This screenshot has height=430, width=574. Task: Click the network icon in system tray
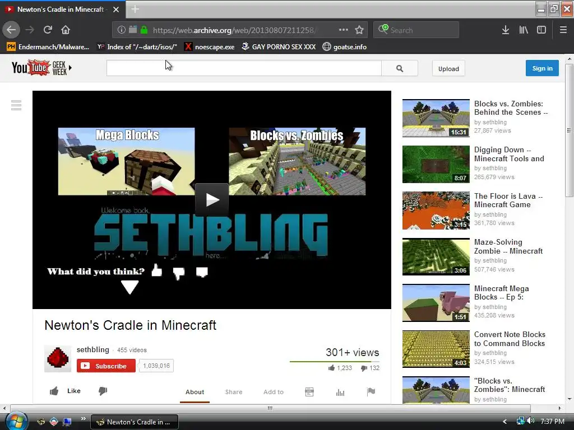[520, 421]
